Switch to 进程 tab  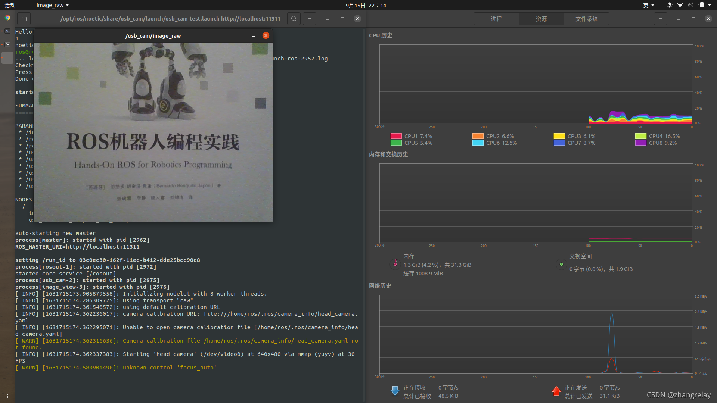[x=496, y=19]
